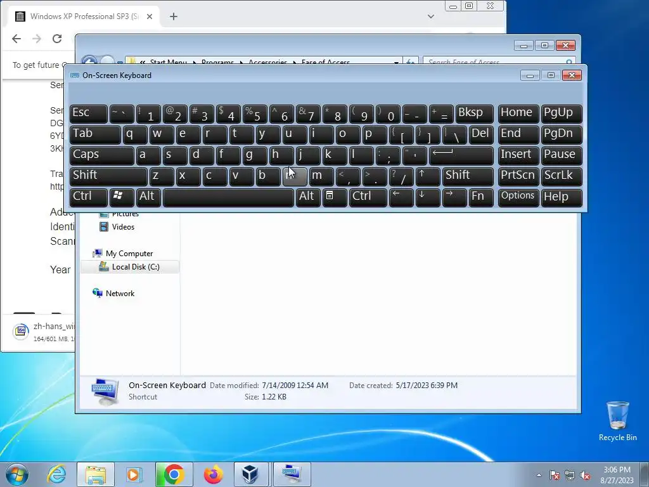Close the Windows XP Professional SP3 tab

[150, 16]
